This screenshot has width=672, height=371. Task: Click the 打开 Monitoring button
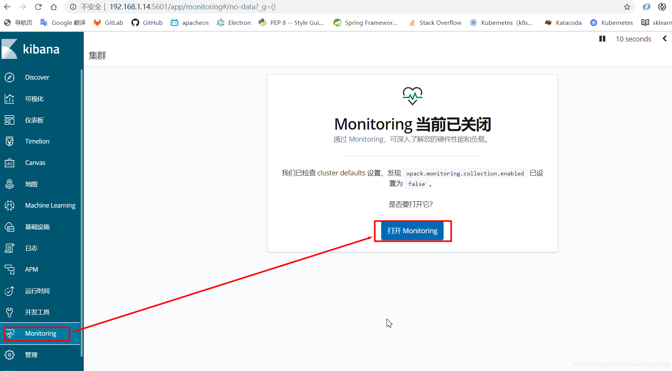pos(412,231)
